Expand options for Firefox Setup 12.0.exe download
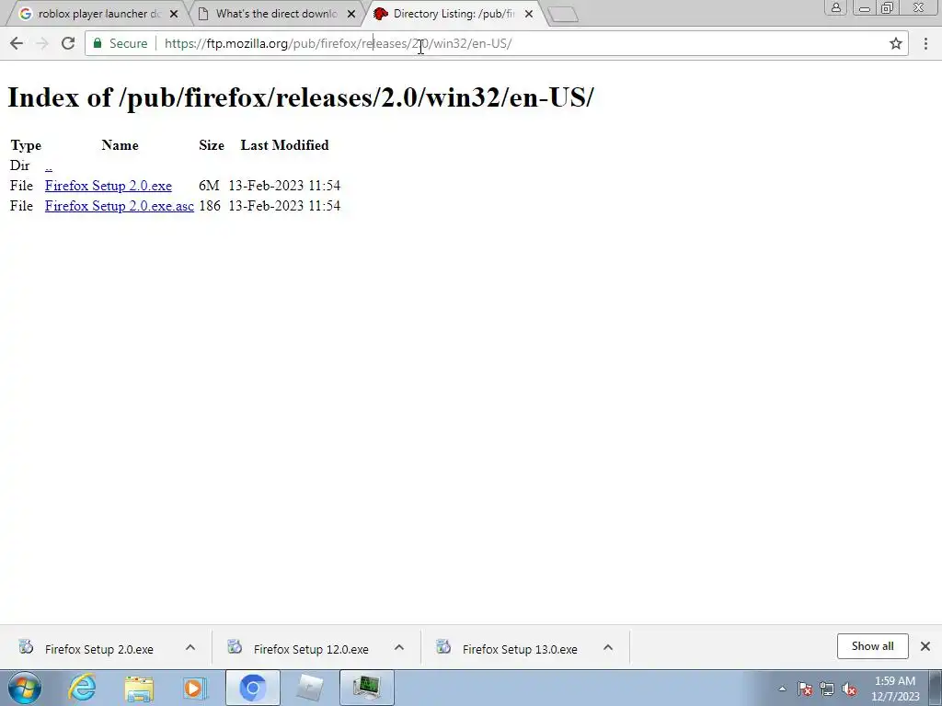 click(x=399, y=648)
